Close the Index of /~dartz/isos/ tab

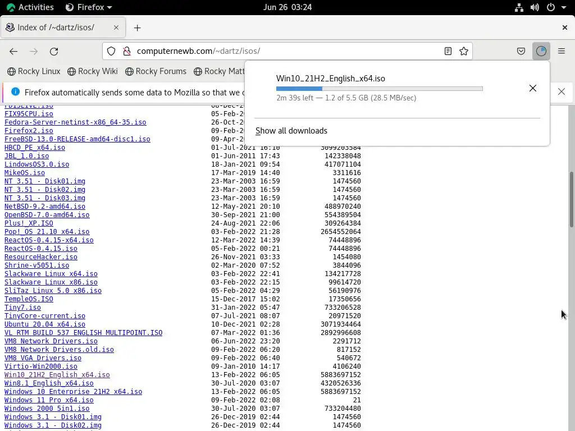[116, 27]
